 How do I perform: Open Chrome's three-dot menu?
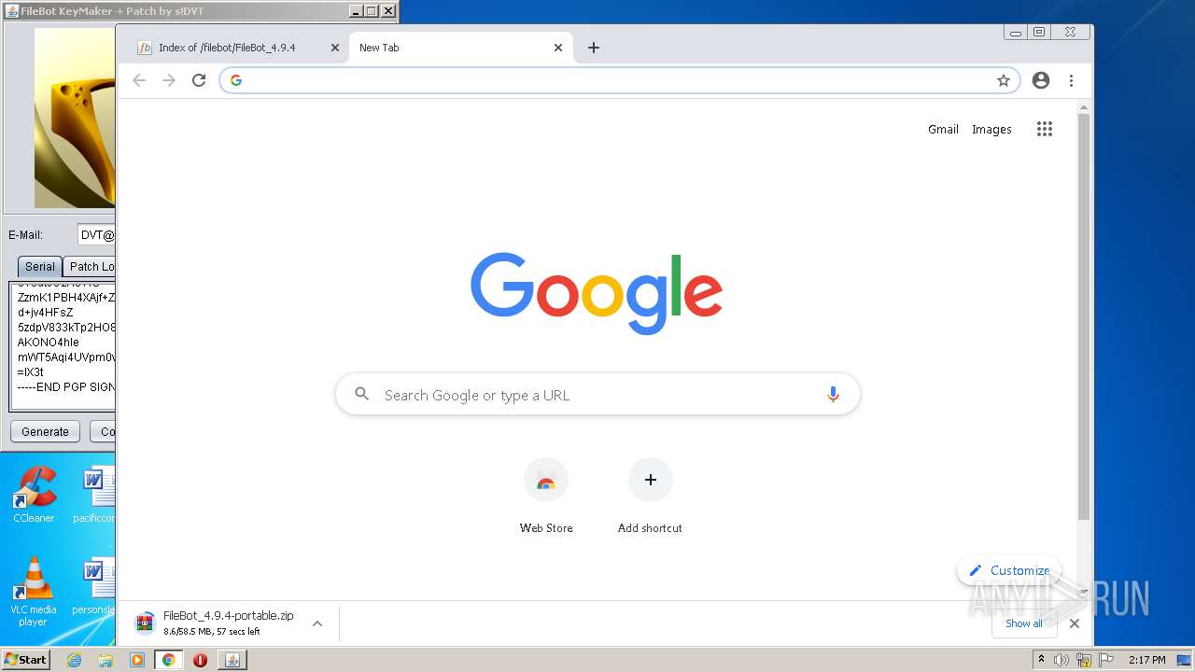coord(1071,80)
